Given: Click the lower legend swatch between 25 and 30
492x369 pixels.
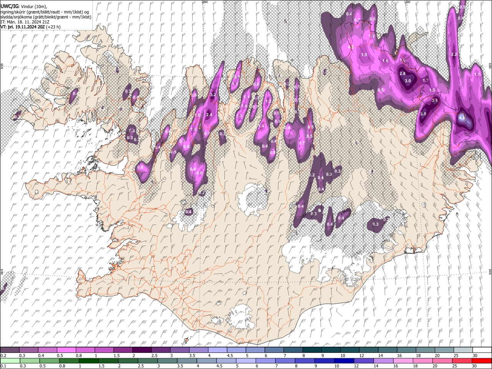Looking at the screenshot, I should [x=463, y=361].
